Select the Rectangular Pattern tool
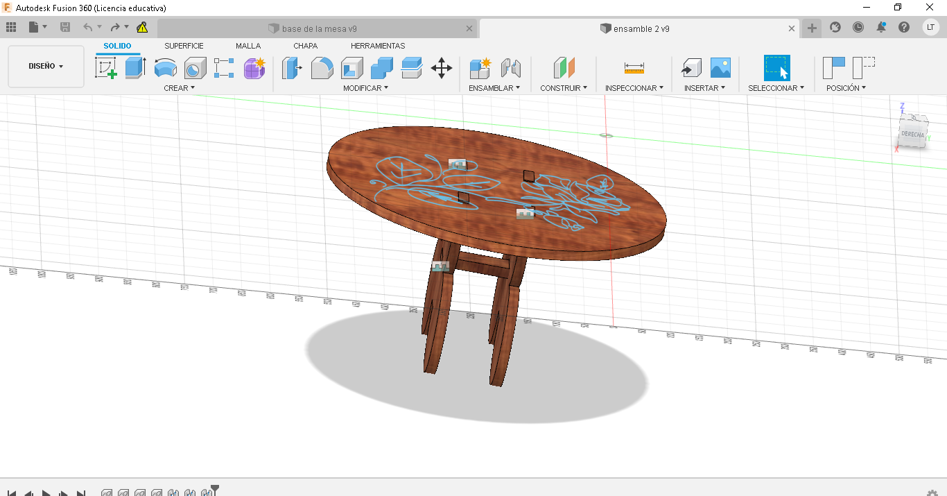 tap(224, 68)
